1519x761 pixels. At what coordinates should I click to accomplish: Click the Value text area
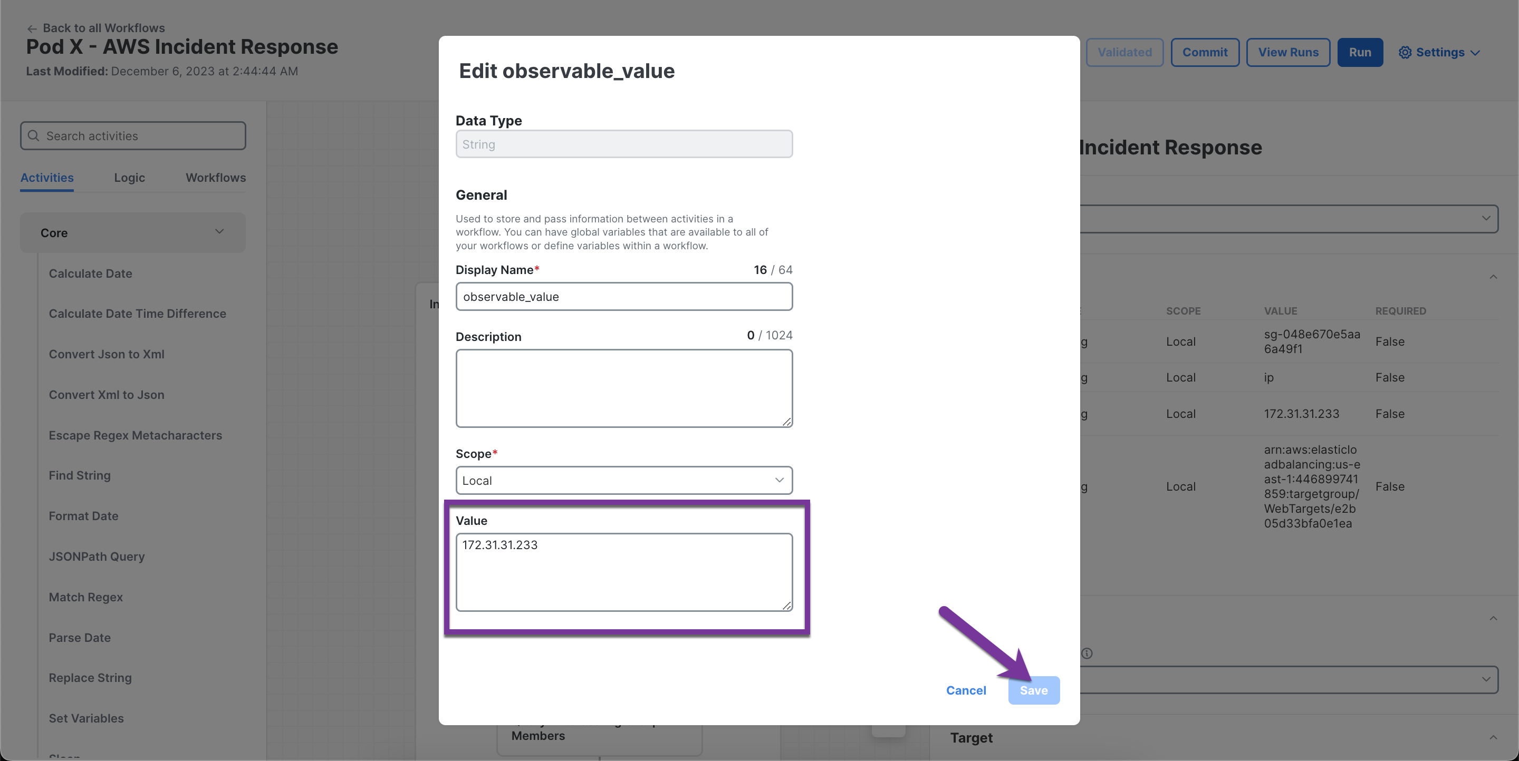[x=624, y=572]
